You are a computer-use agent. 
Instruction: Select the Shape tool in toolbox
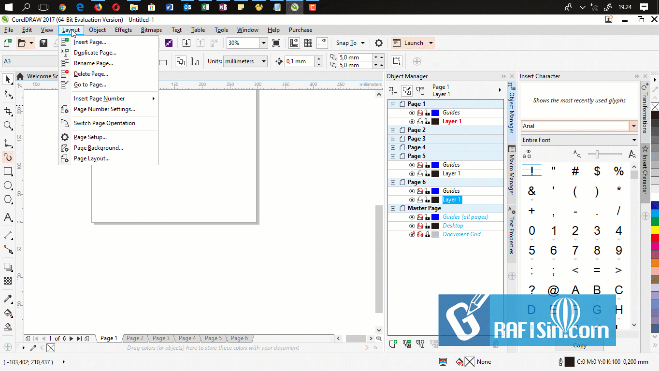(x=8, y=94)
